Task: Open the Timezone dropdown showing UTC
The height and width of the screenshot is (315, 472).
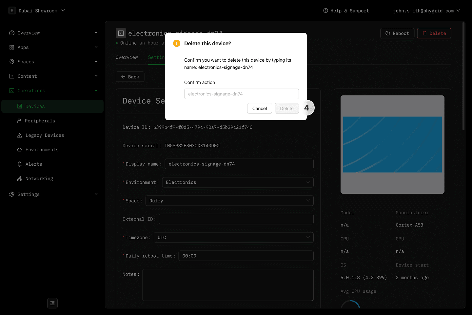Action: click(233, 238)
